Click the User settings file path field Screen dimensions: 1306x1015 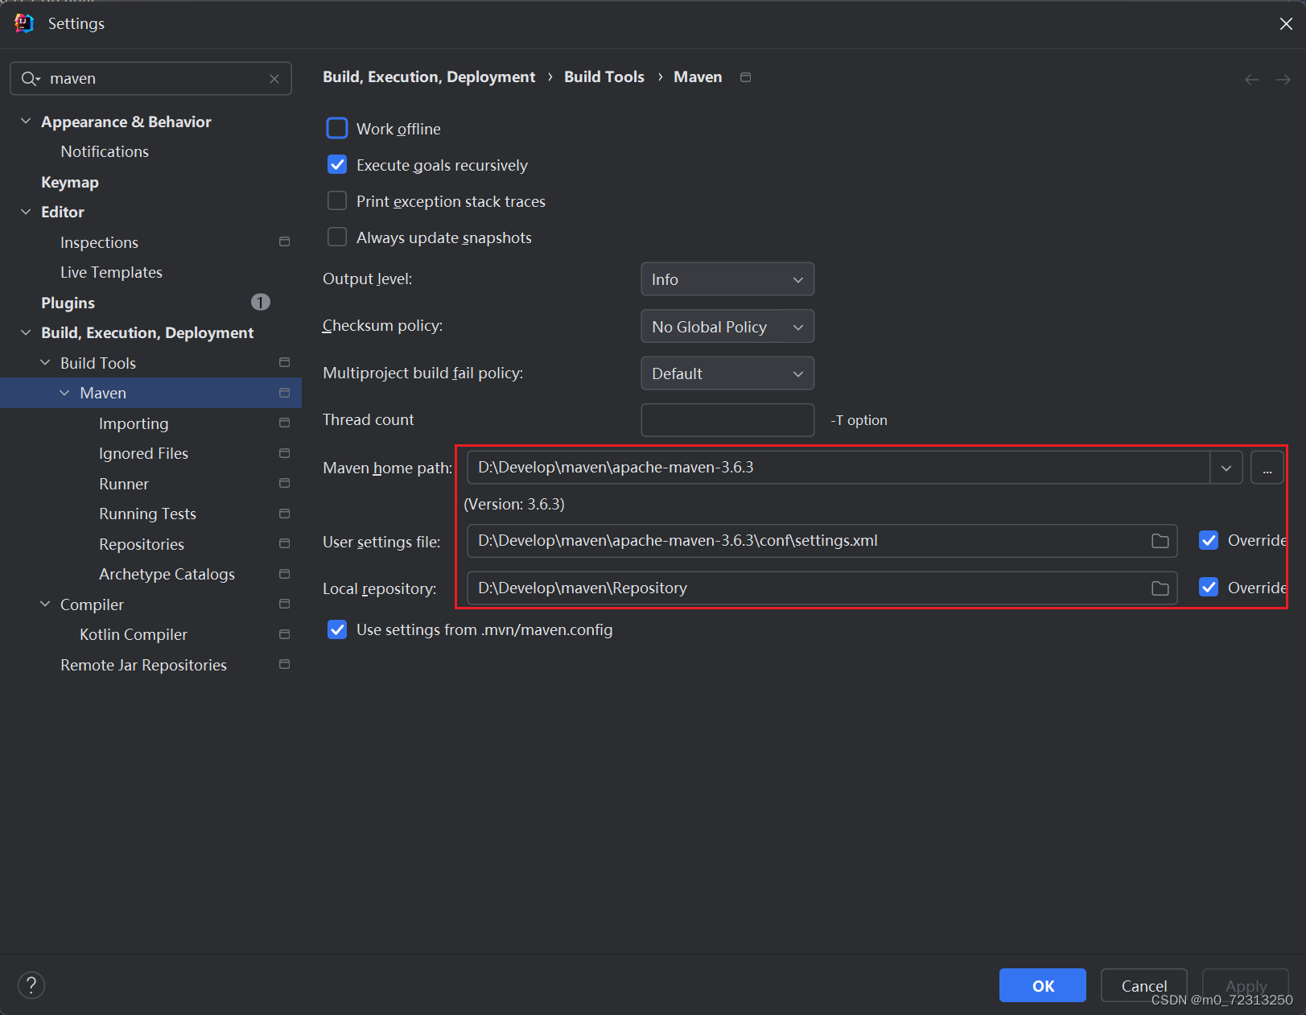coord(822,541)
